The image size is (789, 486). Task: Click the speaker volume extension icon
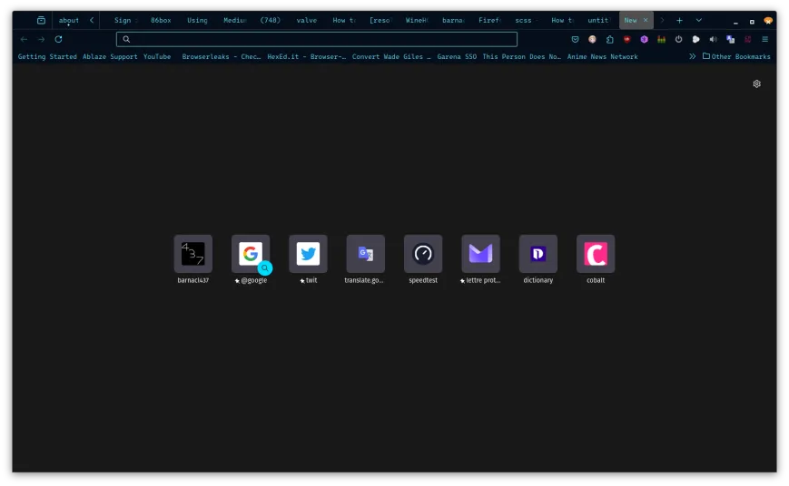coord(713,39)
